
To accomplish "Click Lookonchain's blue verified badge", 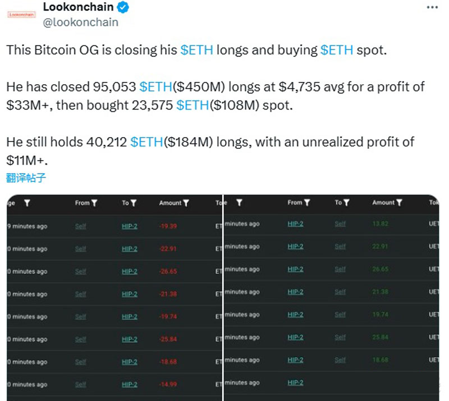I will coord(122,7).
